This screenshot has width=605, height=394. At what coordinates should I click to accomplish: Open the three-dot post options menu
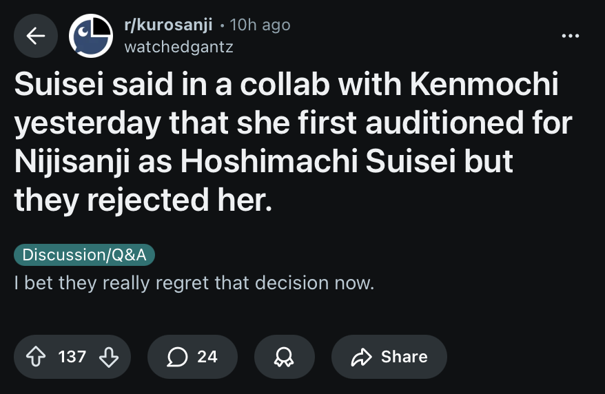[x=571, y=34]
